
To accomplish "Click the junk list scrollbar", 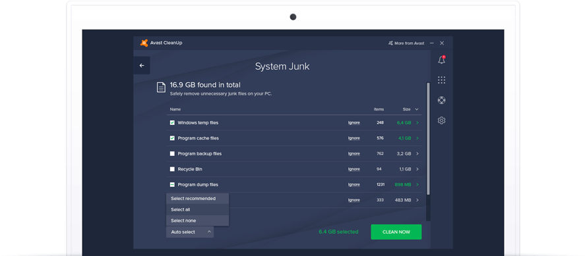I will coord(428,138).
